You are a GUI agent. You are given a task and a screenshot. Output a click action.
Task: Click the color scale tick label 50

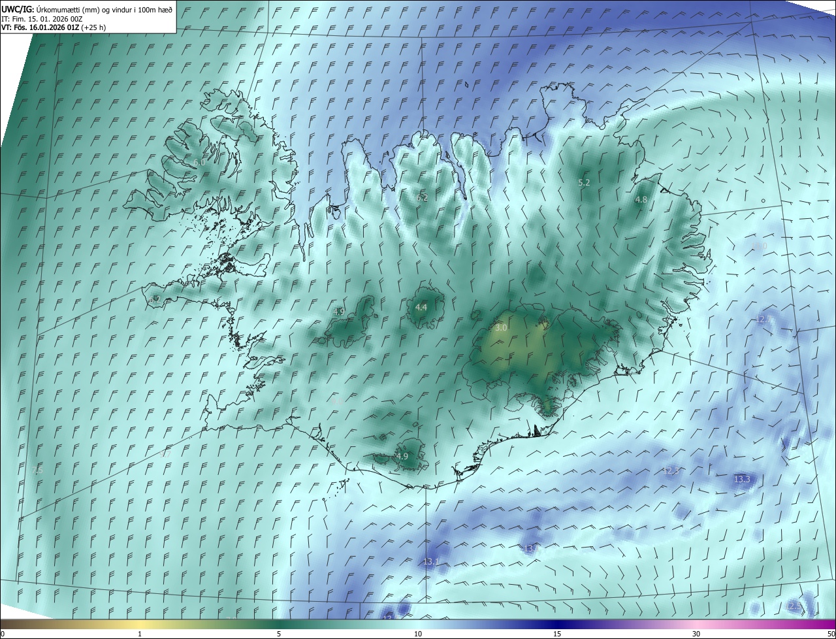click(x=831, y=634)
